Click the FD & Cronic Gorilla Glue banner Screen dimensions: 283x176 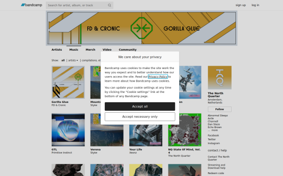tap(141, 28)
